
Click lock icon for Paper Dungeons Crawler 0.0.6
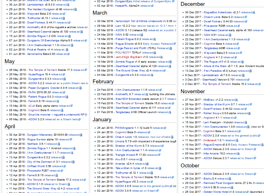(80, 88)
